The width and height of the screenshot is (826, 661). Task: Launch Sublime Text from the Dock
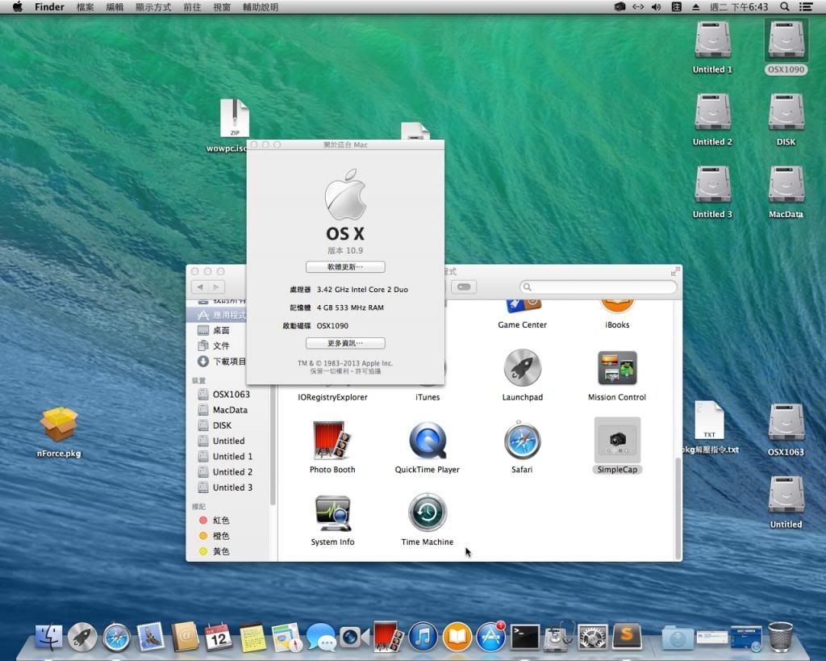(x=627, y=638)
